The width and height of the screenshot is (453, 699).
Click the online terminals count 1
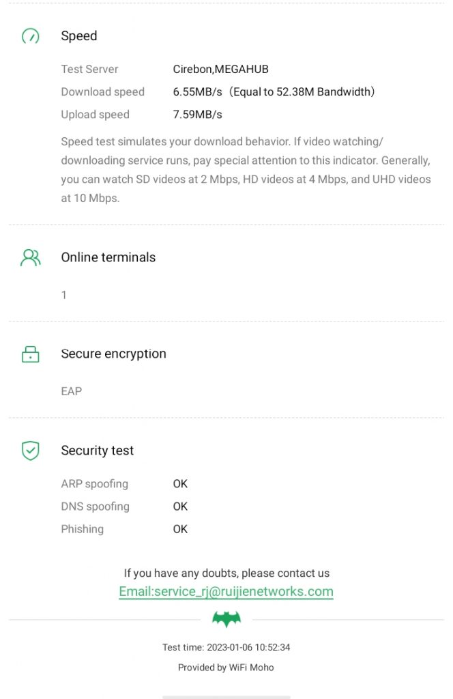click(x=64, y=295)
